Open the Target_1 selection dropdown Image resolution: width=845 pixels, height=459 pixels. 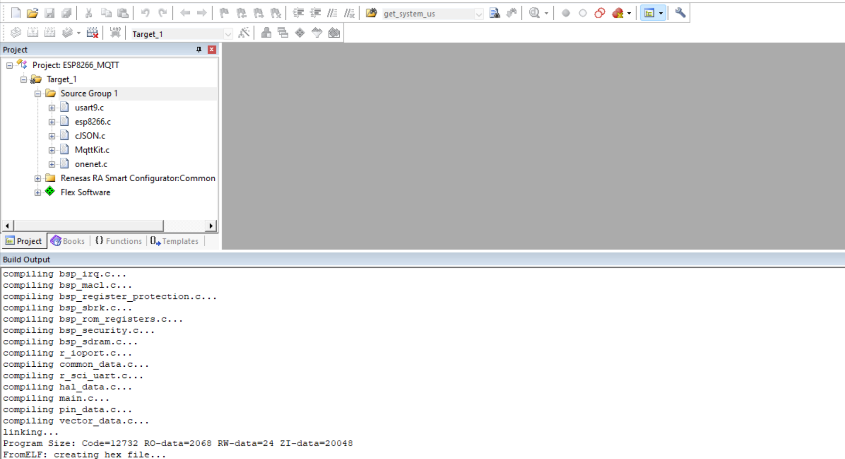point(228,34)
